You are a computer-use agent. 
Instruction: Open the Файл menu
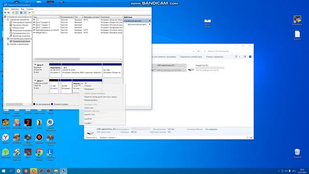pyautogui.click(x=7, y=9)
